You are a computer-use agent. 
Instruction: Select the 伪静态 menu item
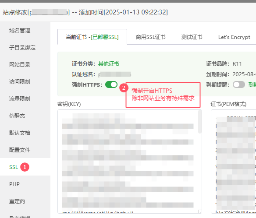coord(17,116)
